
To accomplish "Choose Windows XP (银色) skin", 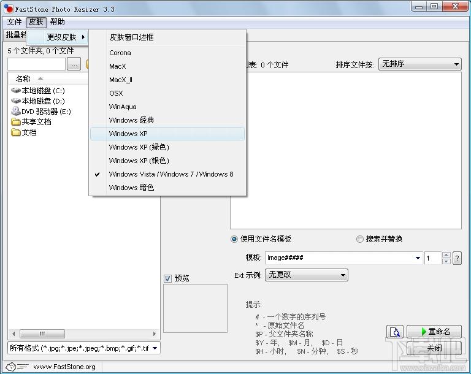I will pyautogui.click(x=167, y=161).
